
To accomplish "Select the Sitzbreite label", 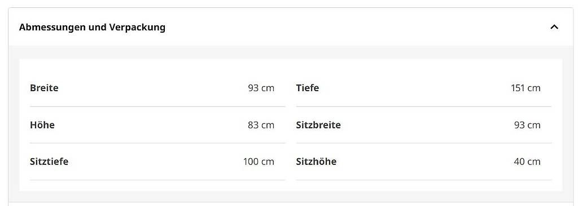I will [318, 125].
